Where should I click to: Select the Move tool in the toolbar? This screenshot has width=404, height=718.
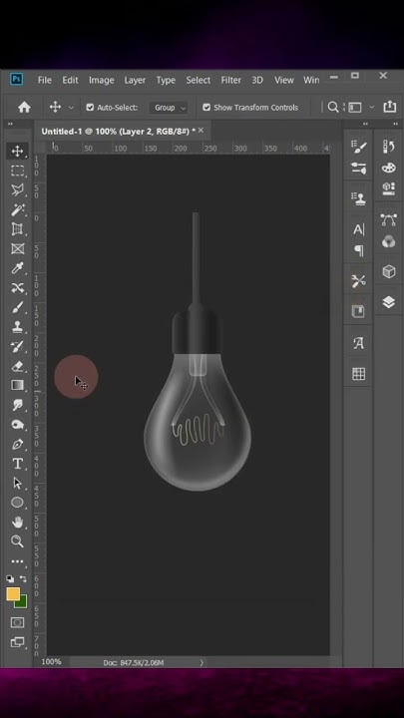click(17, 152)
